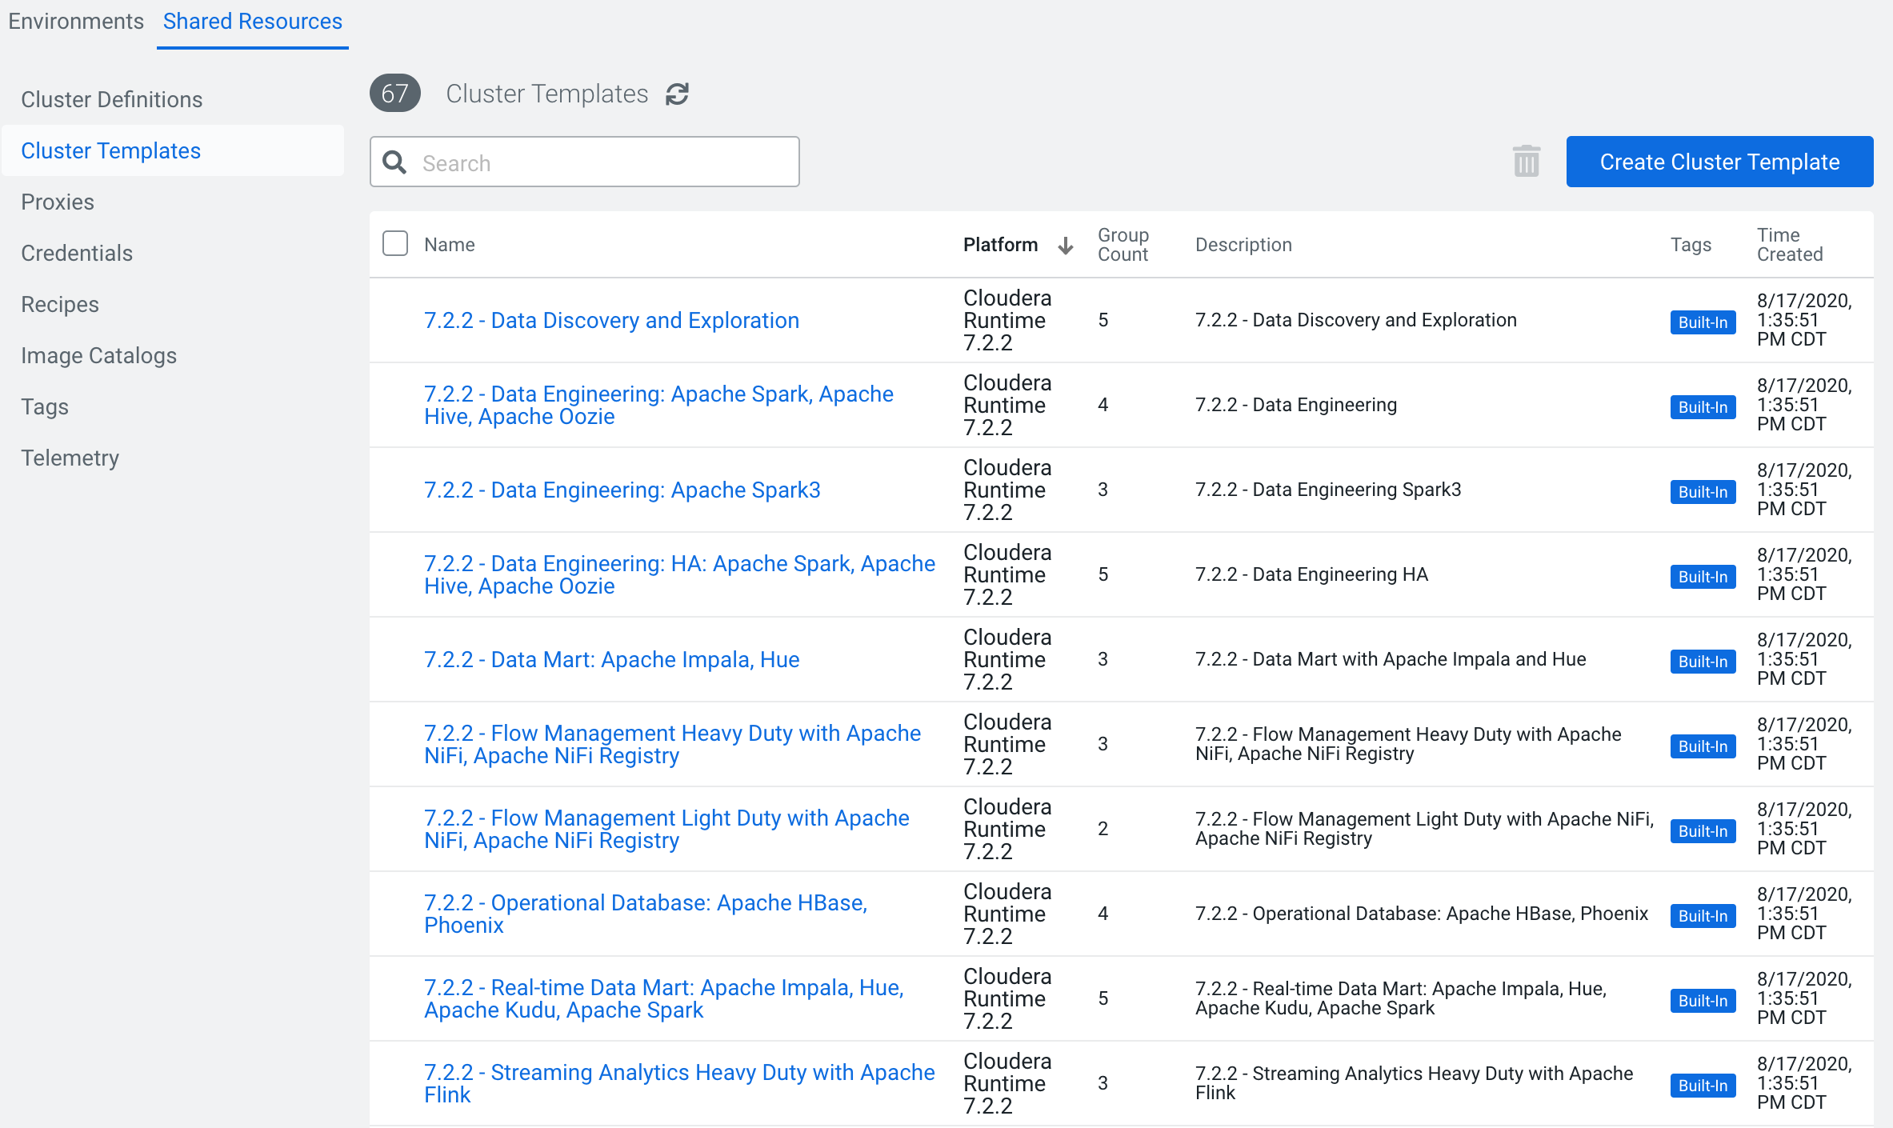This screenshot has height=1128, width=1893.
Task: Click Built-In tag on Data Discovery row
Action: [x=1702, y=322]
